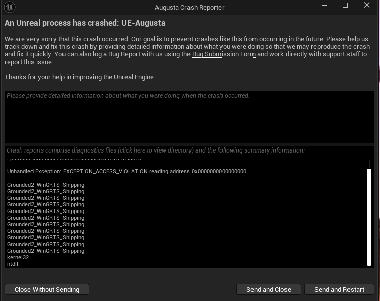Viewport: 380px width, 301px height.
Task: Click the ntdll stack entry
Action: click(x=13, y=264)
